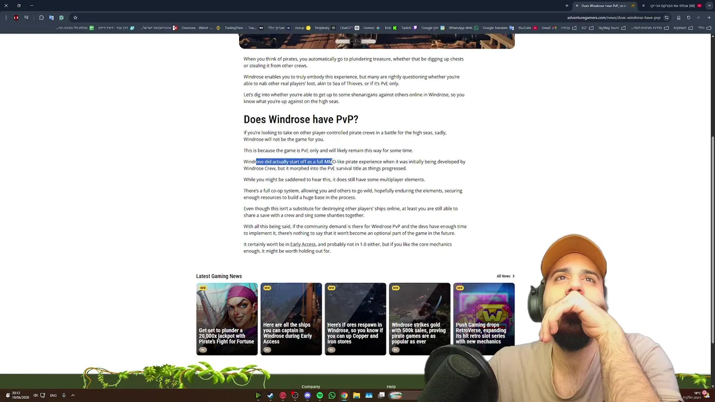Open a new browser tab
This screenshot has width=715, height=402.
[566, 6]
